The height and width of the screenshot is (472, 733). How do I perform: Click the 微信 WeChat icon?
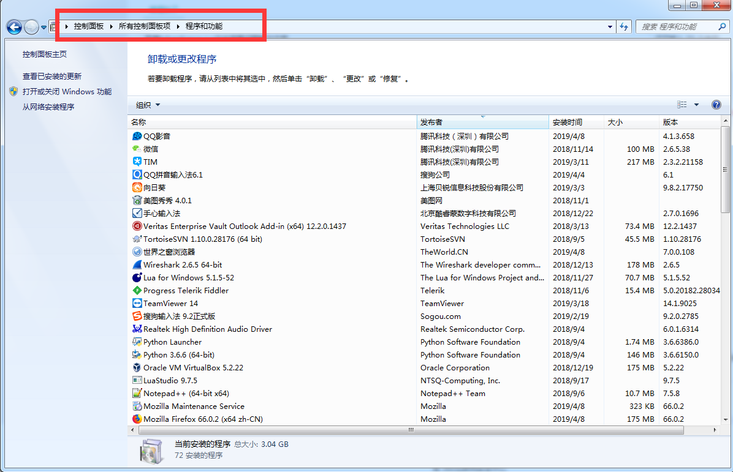(137, 149)
